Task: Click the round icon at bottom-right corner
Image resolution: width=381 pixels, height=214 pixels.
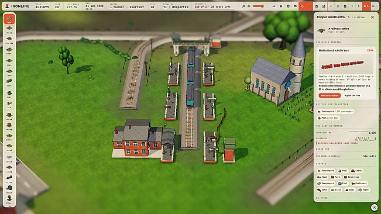Action: pos(374,208)
